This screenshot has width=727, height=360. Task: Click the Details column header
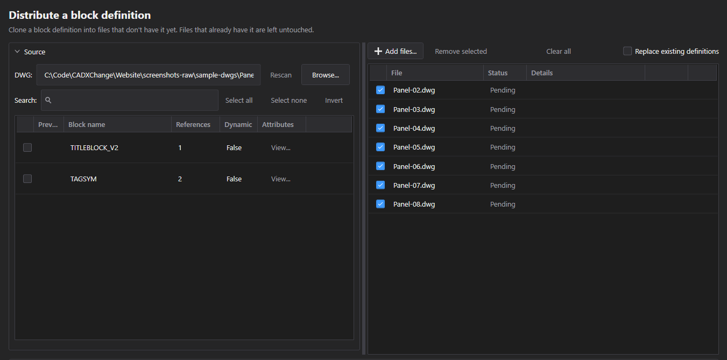[585, 73]
